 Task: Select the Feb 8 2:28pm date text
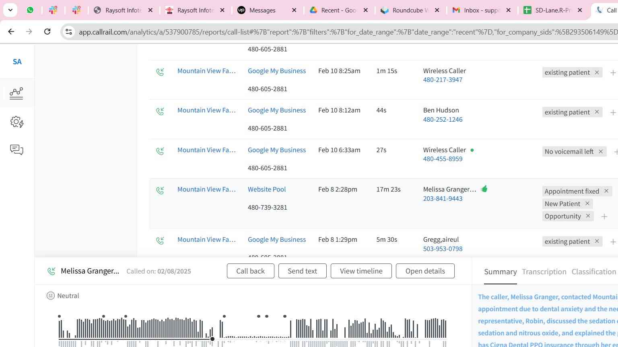point(338,189)
